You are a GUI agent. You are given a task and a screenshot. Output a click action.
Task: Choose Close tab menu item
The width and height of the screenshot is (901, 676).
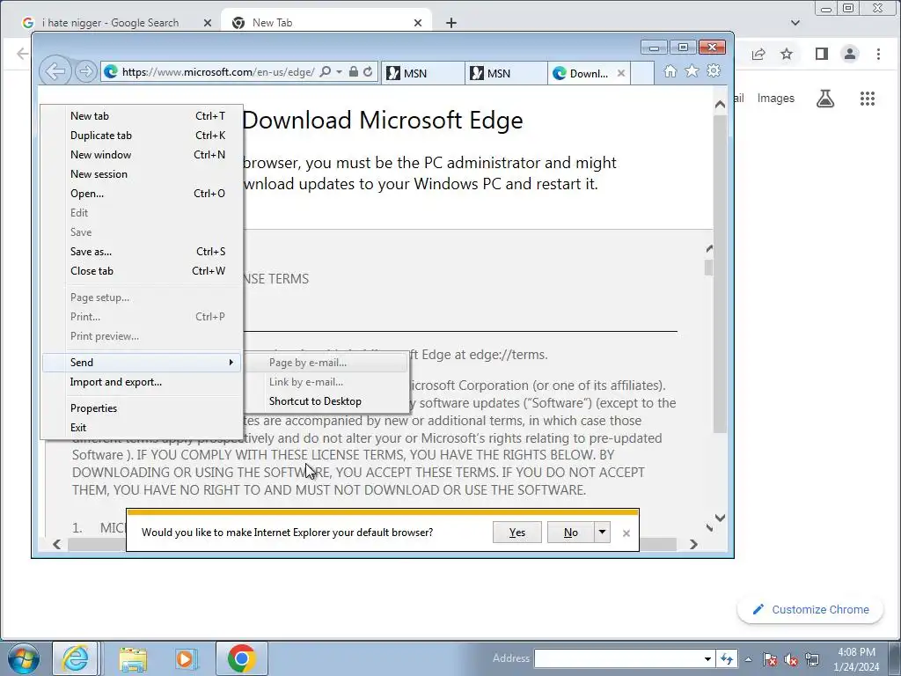142,271
